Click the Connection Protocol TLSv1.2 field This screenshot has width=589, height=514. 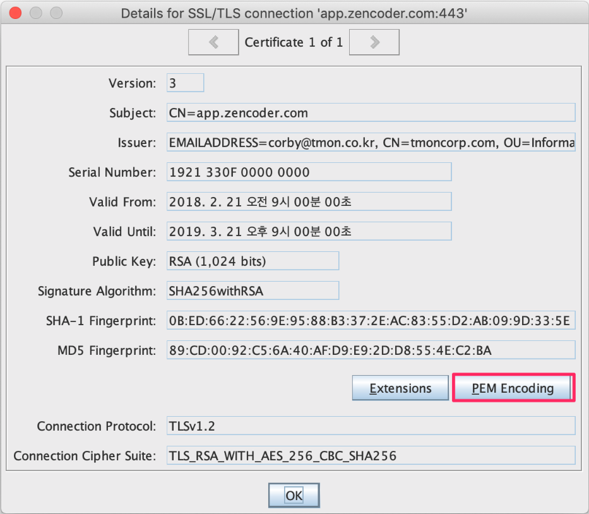click(x=371, y=426)
